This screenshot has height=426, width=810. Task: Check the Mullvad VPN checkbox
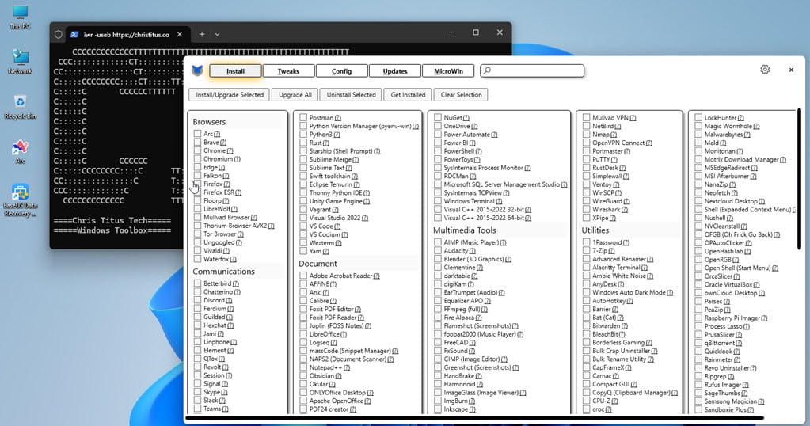[587, 117]
